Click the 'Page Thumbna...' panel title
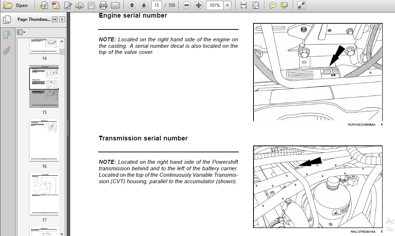This screenshot has height=236, width=395. pyautogui.click(x=34, y=19)
